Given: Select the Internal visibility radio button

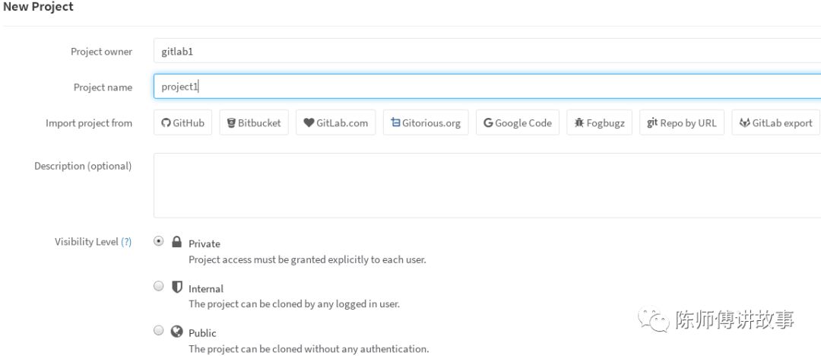Looking at the screenshot, I should 158,286.
